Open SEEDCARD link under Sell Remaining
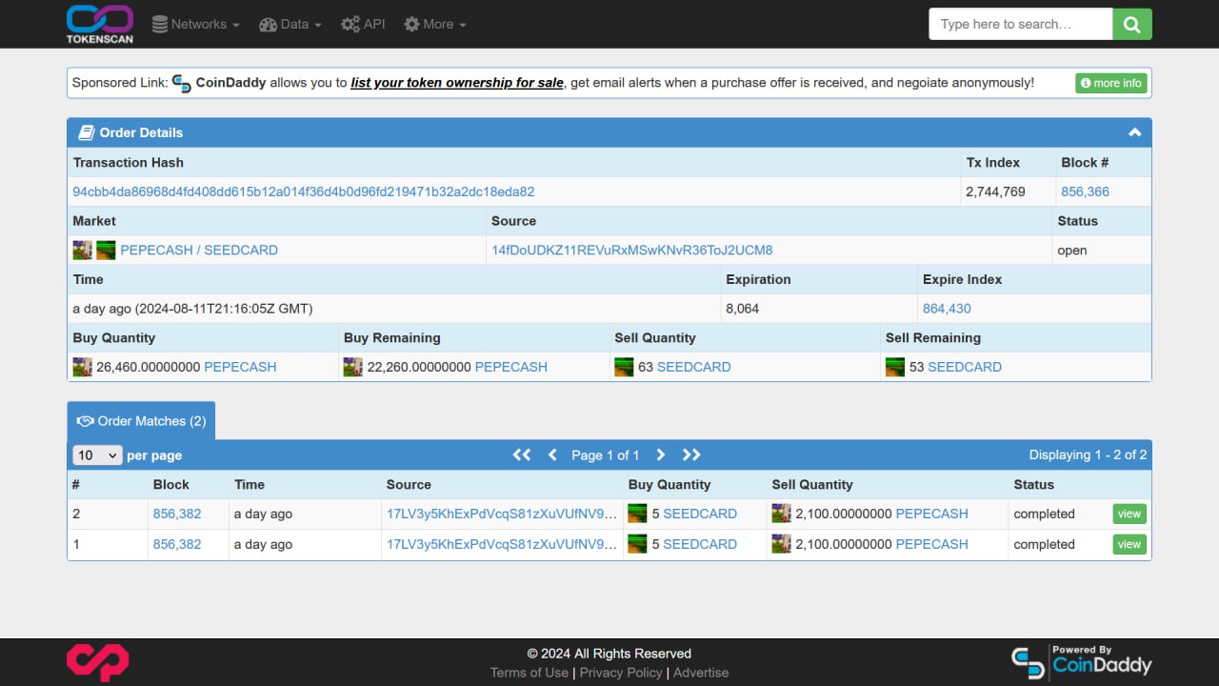The height and width of the screenshot is (686, 1219). [965, 367]
